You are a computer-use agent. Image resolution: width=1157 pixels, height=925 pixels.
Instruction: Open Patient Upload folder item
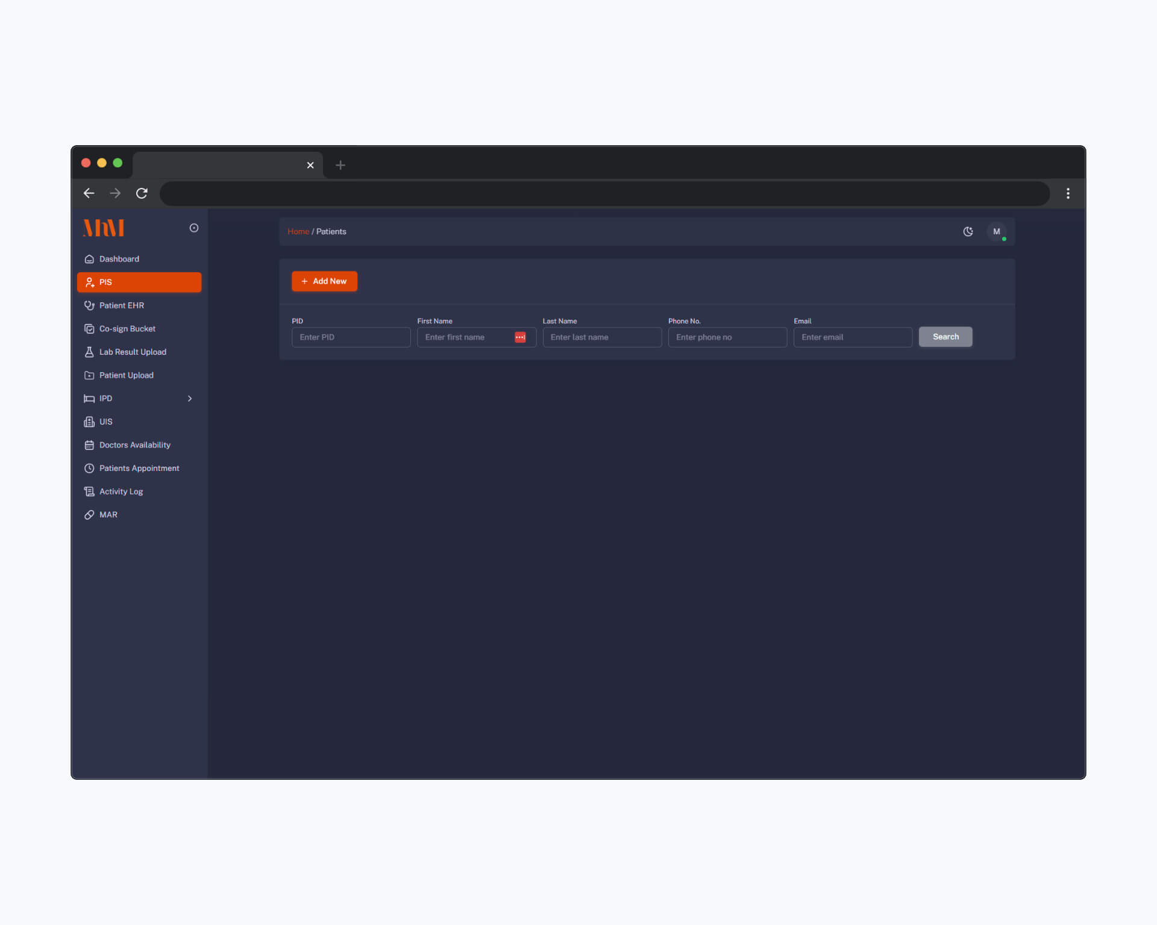[x=126, y=375]
